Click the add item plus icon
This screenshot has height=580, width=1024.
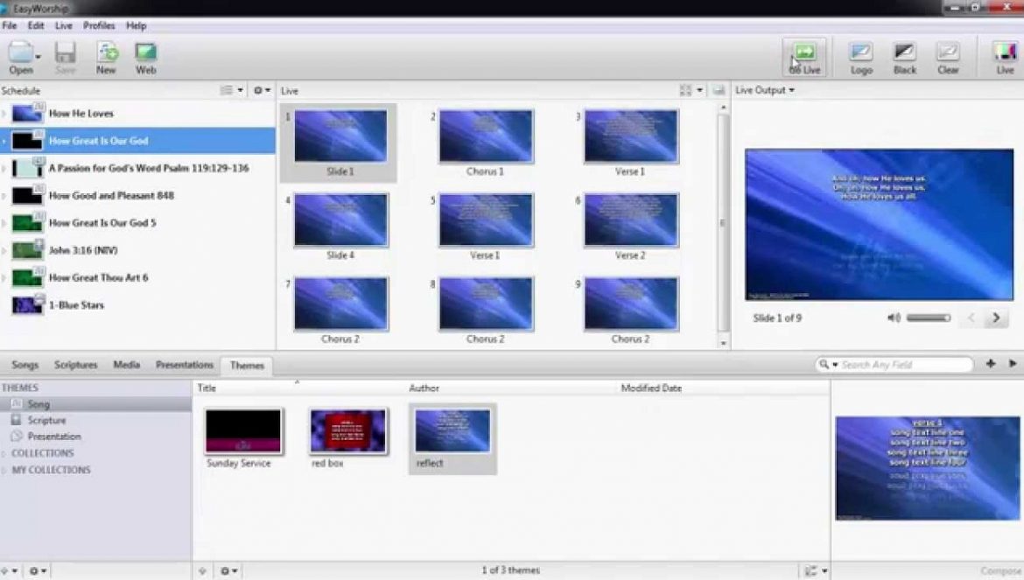point(991,364)
